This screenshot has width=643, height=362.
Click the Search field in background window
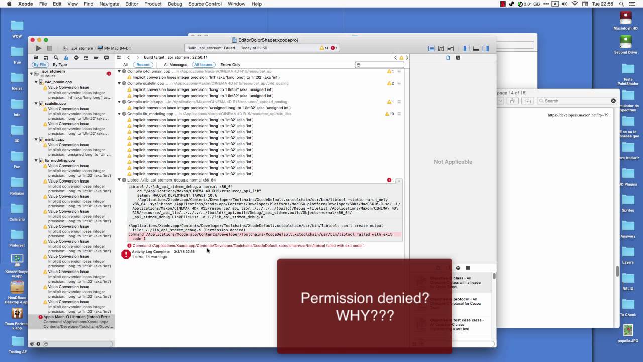click(577, 101)
